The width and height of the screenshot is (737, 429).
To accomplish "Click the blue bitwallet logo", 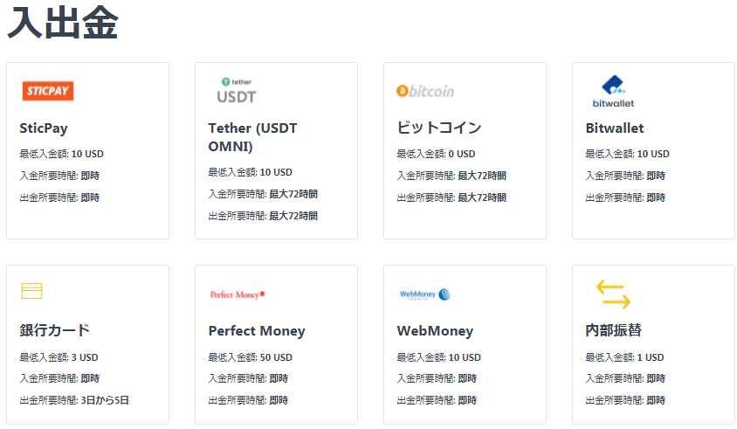I will tap(613, 91).
